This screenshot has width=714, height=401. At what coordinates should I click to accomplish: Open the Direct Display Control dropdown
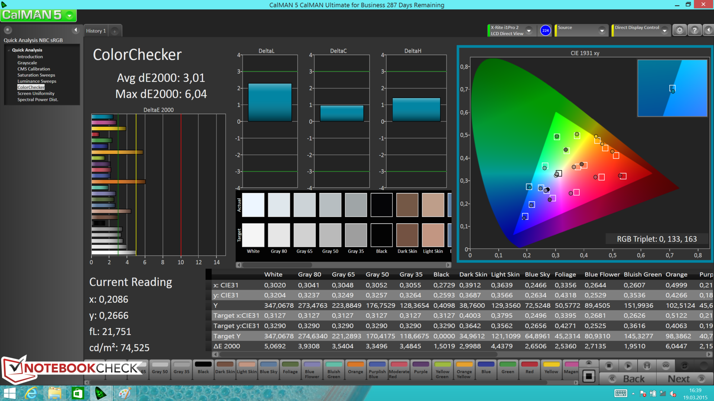tap(665, 30)
